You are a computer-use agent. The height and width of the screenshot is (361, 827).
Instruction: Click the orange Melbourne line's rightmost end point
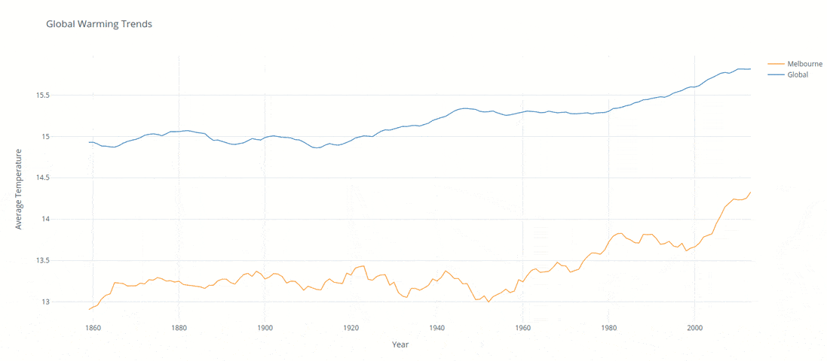pos(751,193)
